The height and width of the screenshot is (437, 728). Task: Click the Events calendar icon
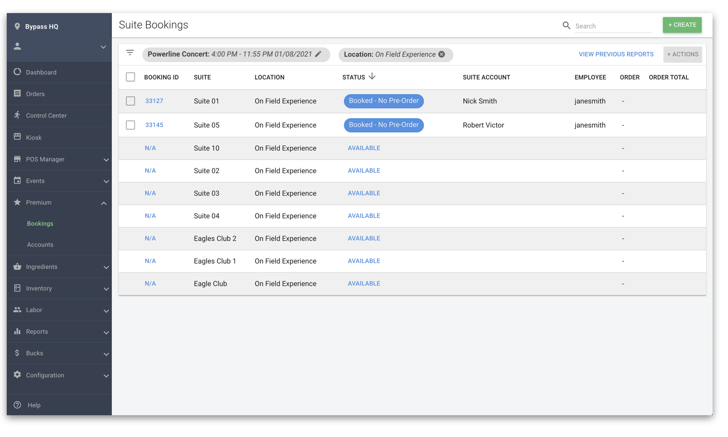pyautogui.click(x=17, y=180)
